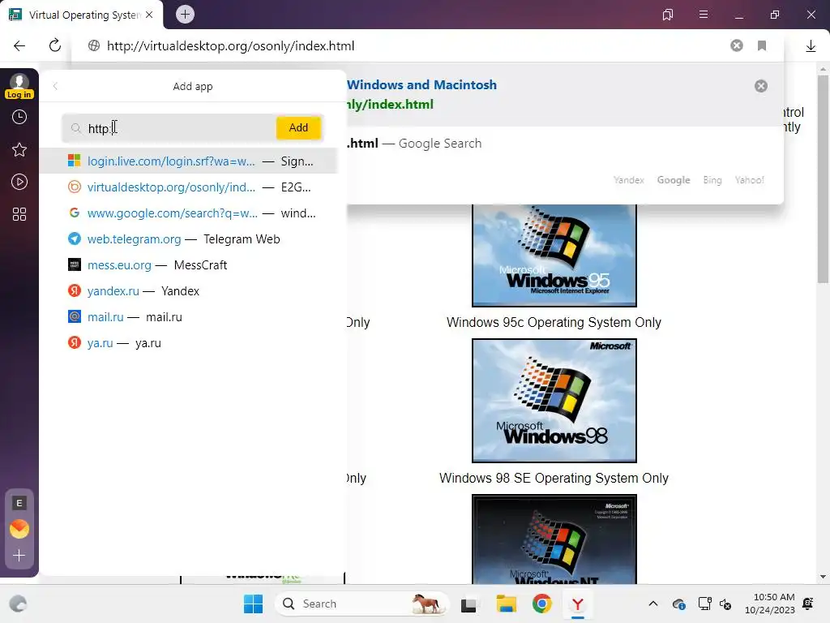Screen dimensions: 830x623
Task: Click the address bar URL text
Action: 231,46
